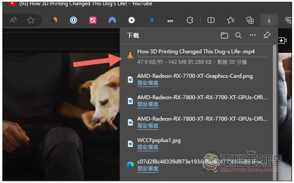
Task: Click the blue arch NordVPN extension icon
Action: point(112,20)
